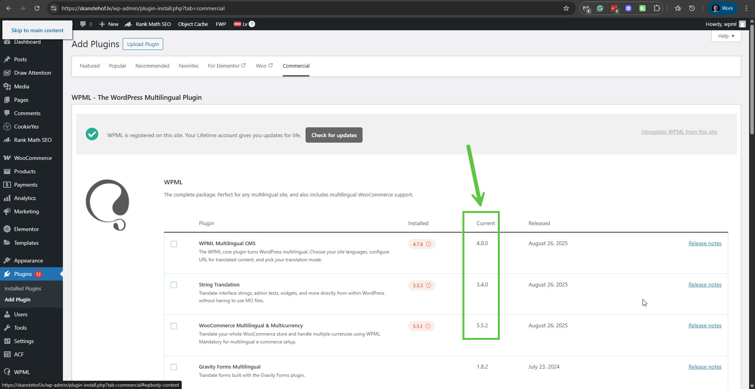Screen dimensions: 755x389
Task: Click the browser forward arrow
Action: [23, 8]
